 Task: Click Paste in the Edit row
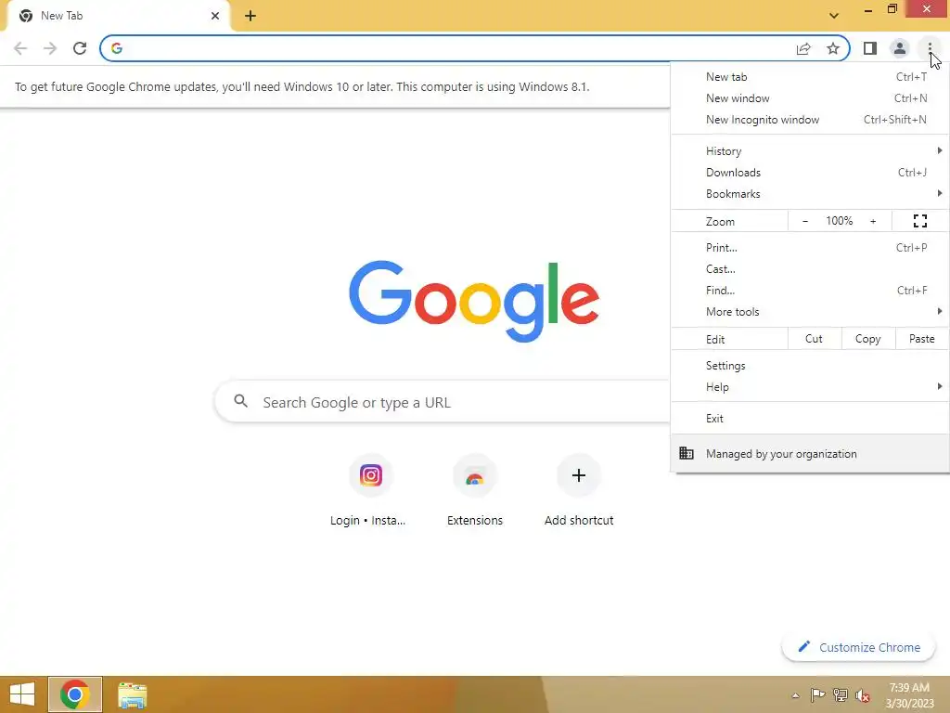(x=921, y=339)
